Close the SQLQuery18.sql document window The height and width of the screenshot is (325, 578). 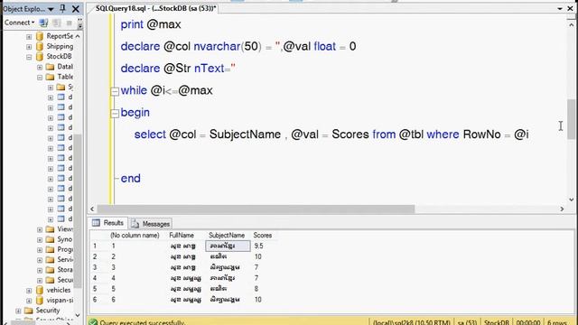tap(570, 8)
